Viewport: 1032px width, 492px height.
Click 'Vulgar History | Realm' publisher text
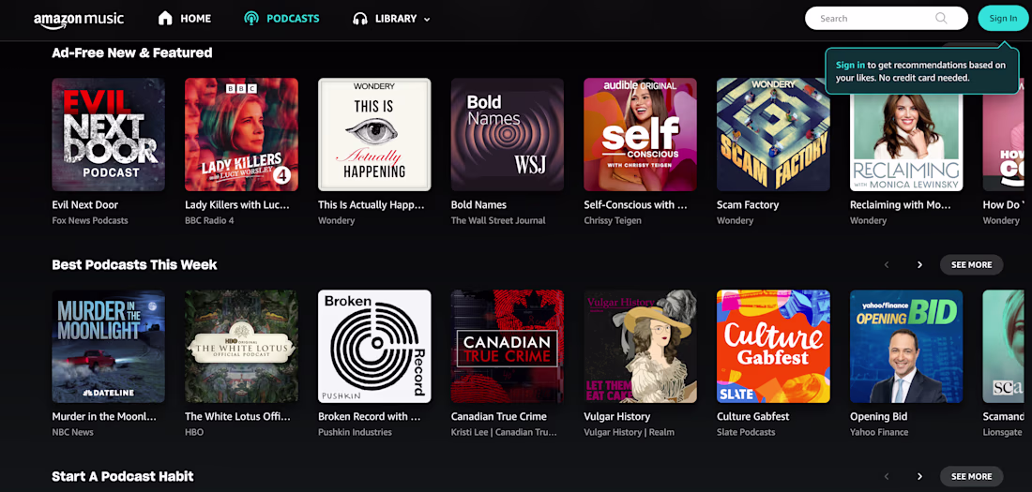pos(628,432)
